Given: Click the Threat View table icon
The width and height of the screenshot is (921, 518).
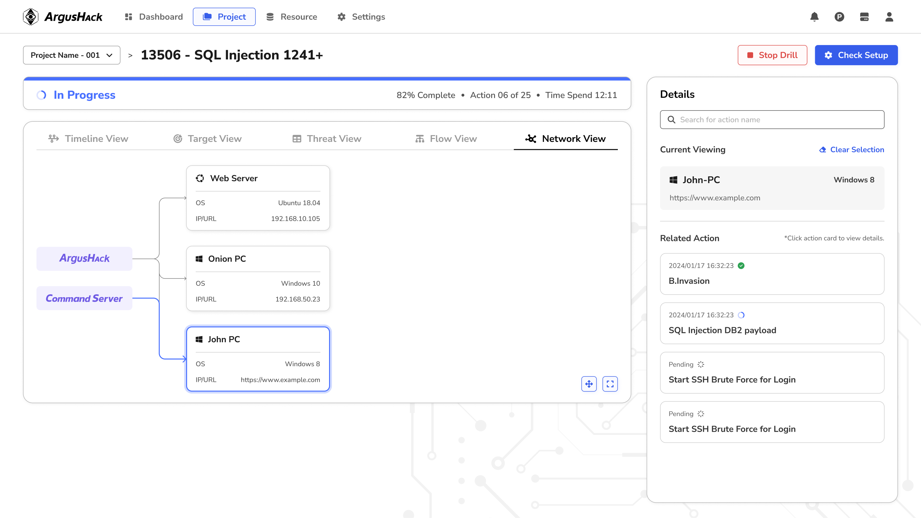Looking at the screenshot, I should [x=297, y=139].
